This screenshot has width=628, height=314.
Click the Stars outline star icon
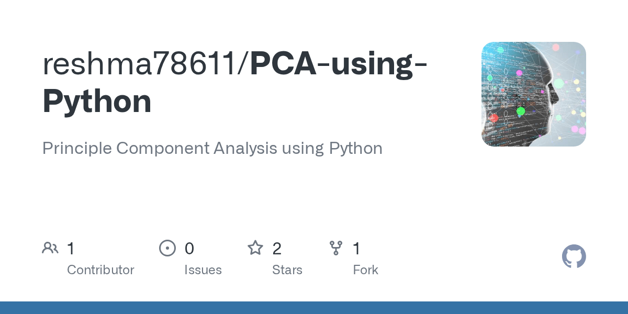coord(255,248)
